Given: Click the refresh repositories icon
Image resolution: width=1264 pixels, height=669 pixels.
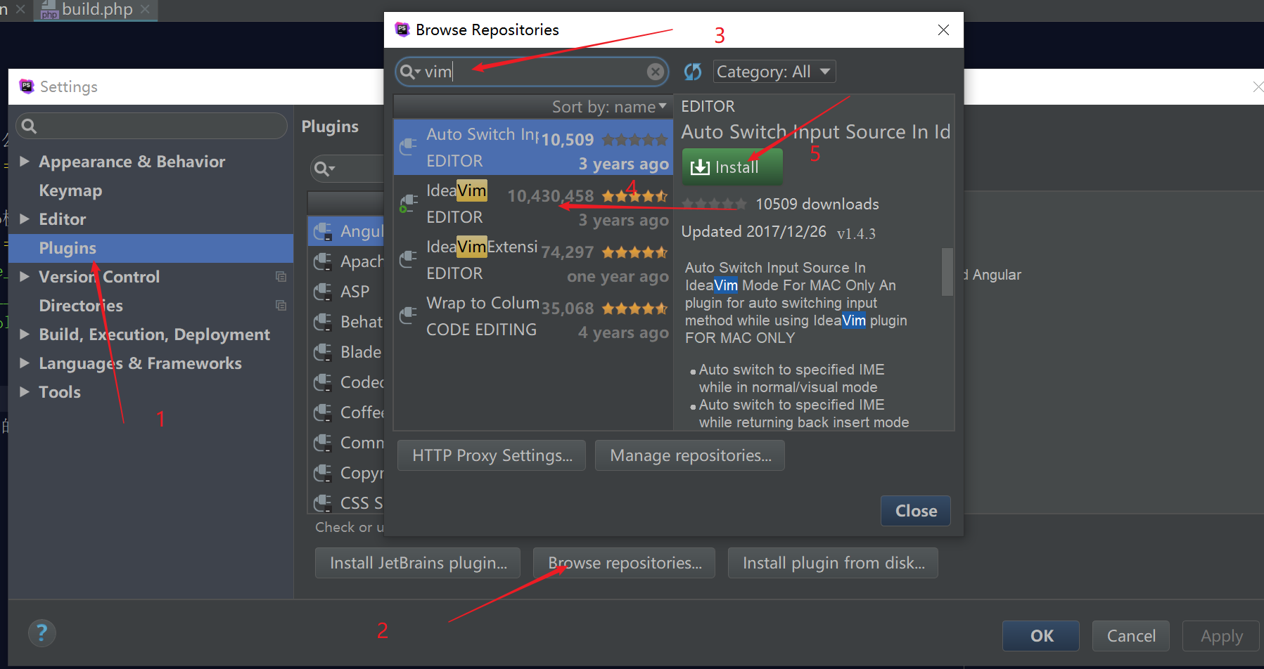Looking at the screenshot, I should [x=693, y=72].
